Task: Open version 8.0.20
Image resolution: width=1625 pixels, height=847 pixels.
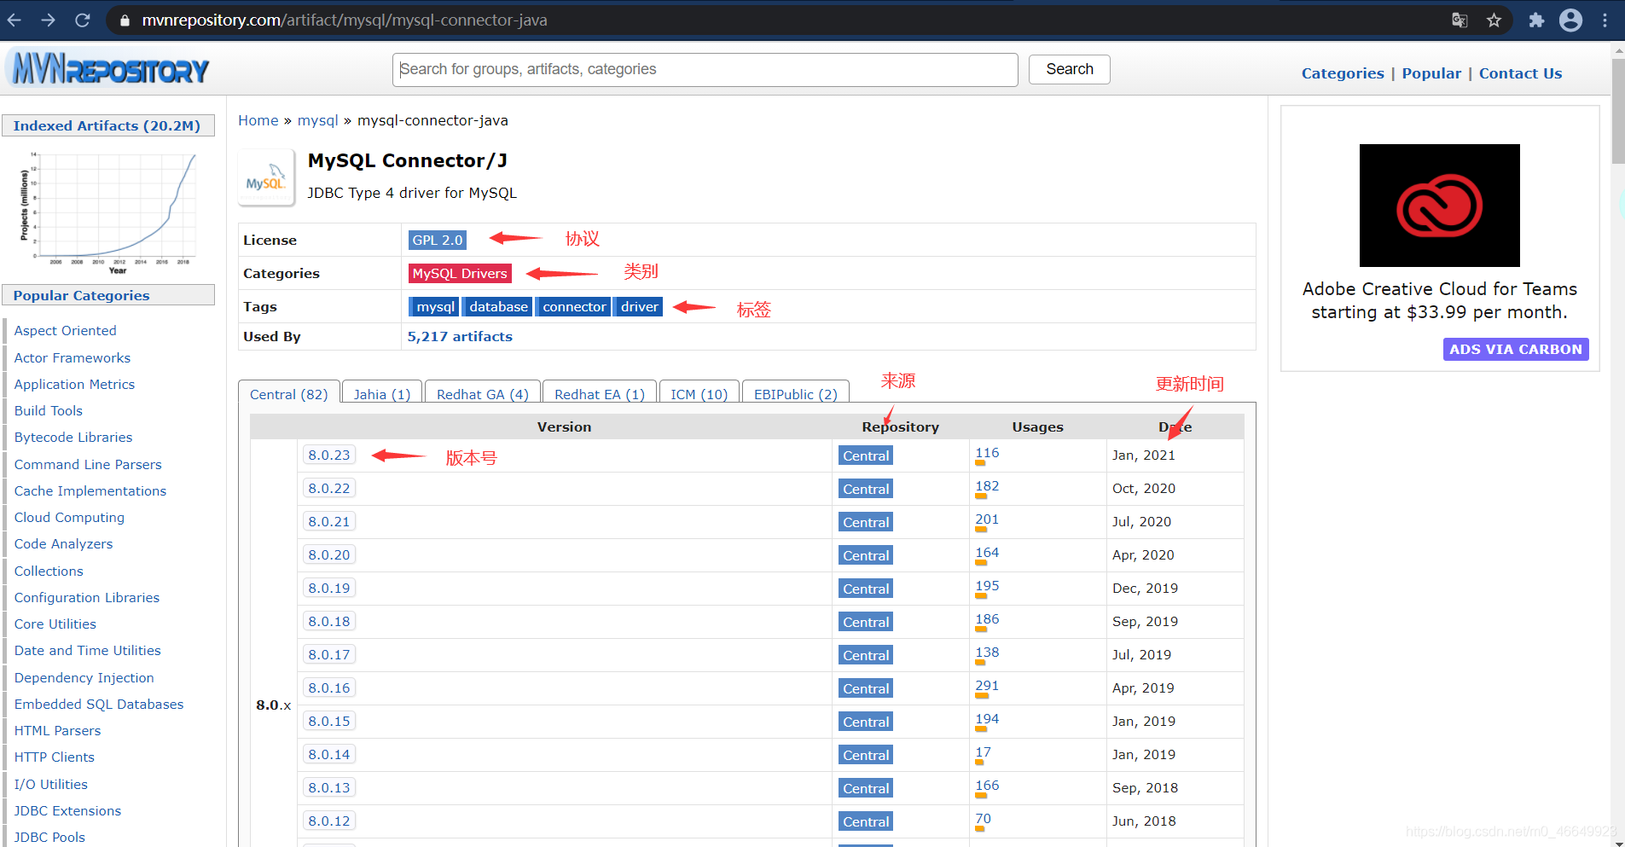Action: point(329,554)
